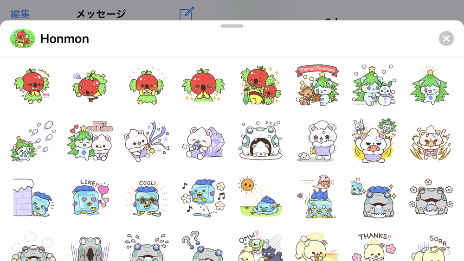Select the crying frog with tear drops sticker

(x=147, y=248)
